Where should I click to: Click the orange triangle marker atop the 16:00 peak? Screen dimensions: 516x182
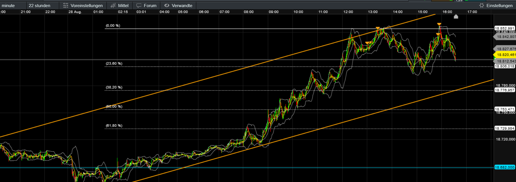439,24
